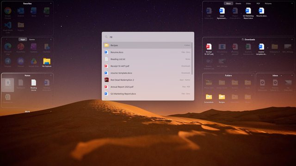296x166 pixels.
Task: Switch to the Slides tab
Action: (248, 4)
